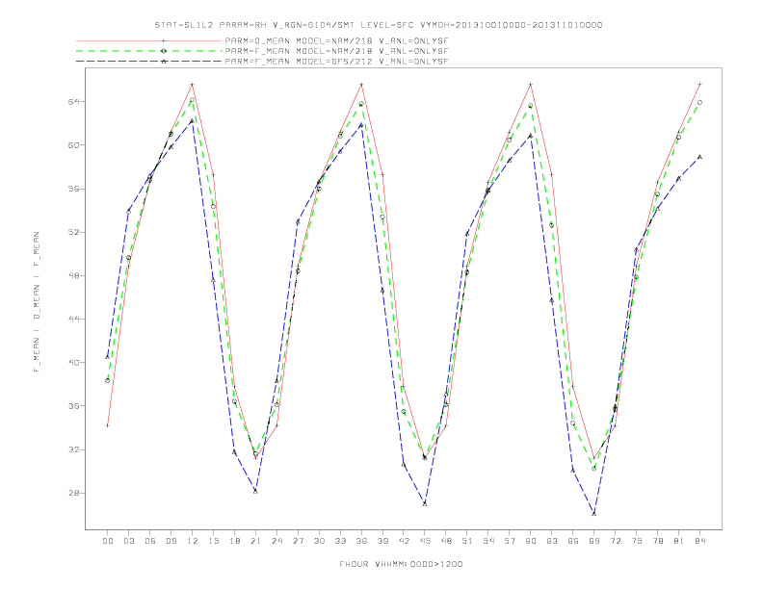
Task: Click y-axis tick value 56
Action: click(74, 189)
